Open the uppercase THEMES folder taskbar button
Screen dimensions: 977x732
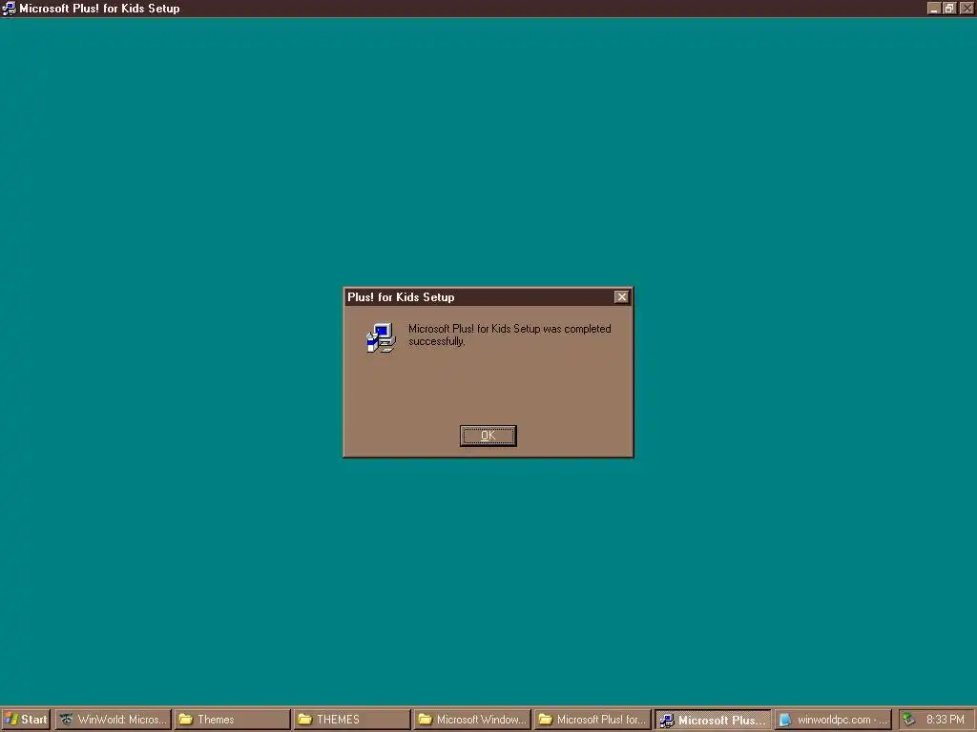(352, 720)
